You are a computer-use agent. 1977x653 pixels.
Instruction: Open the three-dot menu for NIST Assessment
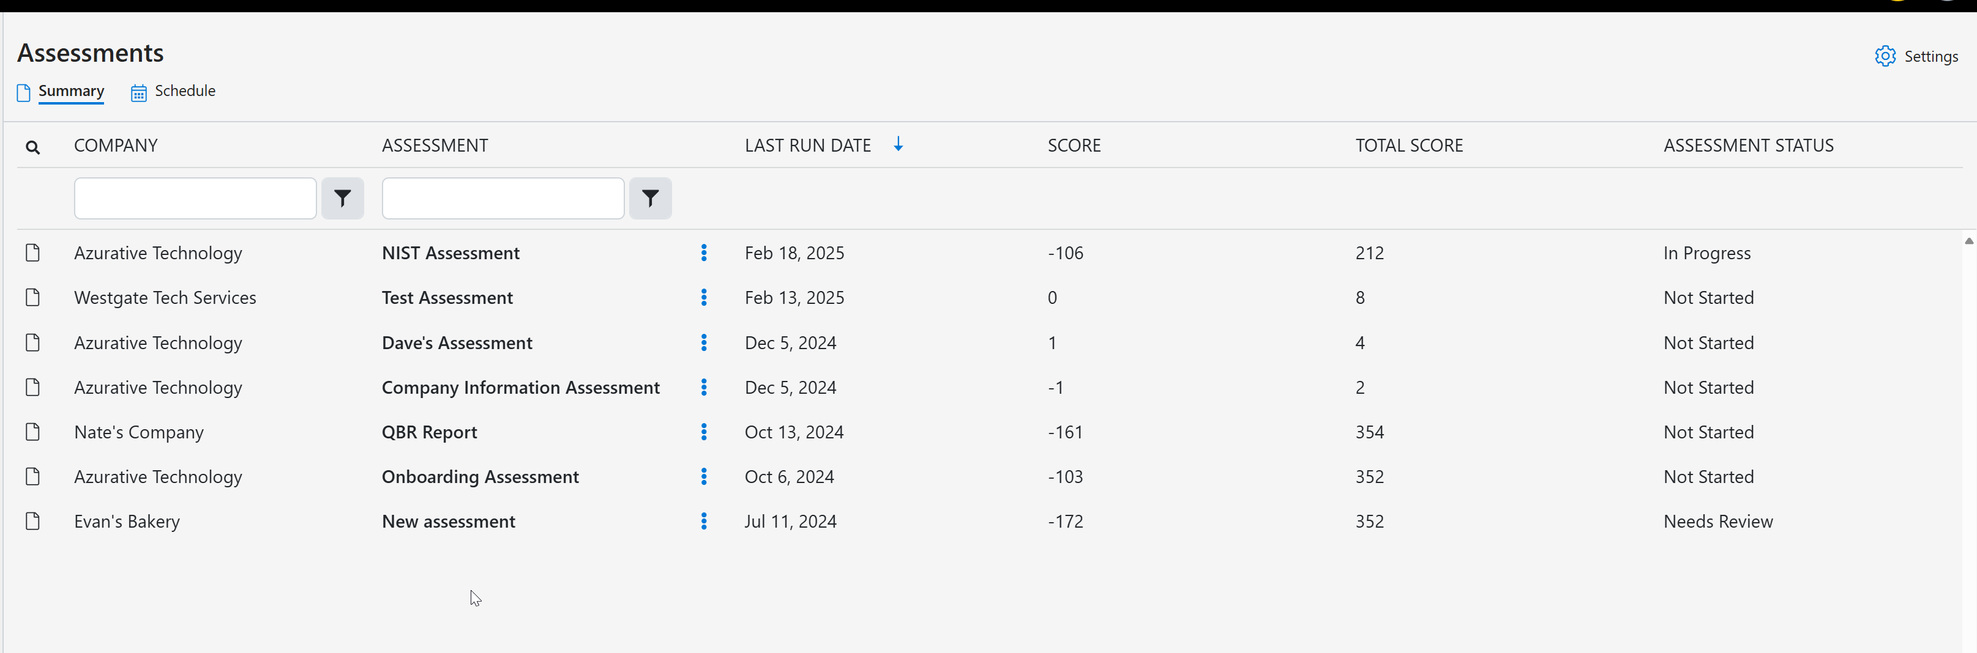point(704,252)
